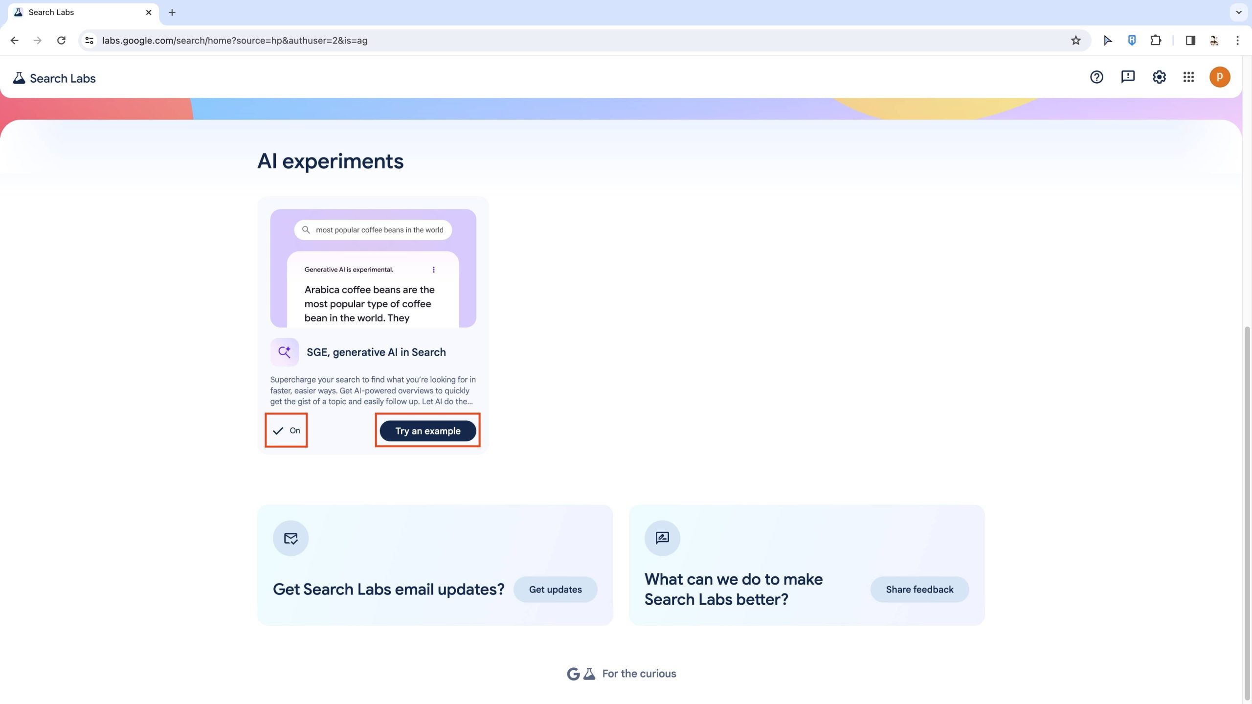This screenshot has width=1252, height=704.
Task: Open Search Labs settings gear
Action: (x=1159, y=77)
